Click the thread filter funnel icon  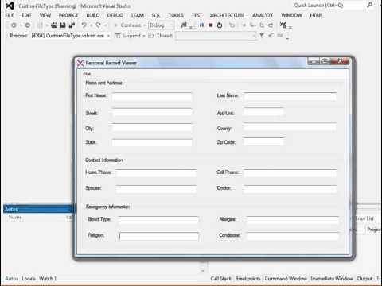coord(262,35)
